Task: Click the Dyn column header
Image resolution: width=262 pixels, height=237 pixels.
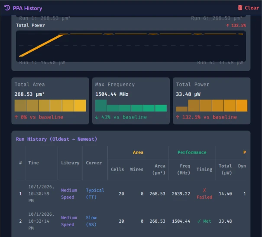Action: (242, 166)
